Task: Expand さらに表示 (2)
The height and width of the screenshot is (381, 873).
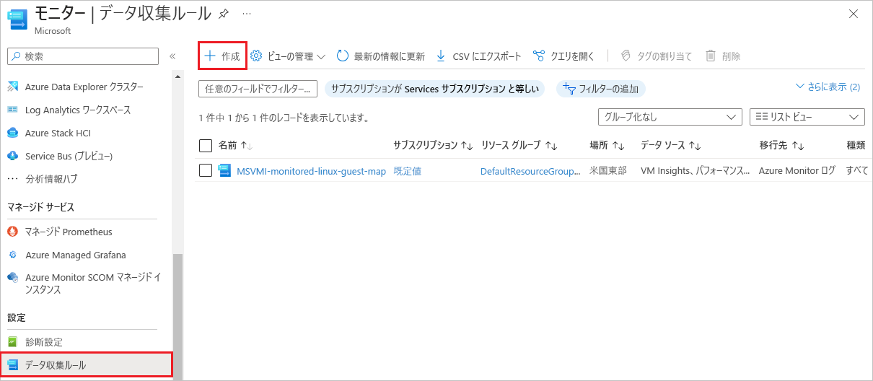Action: [x=828, y=87]
